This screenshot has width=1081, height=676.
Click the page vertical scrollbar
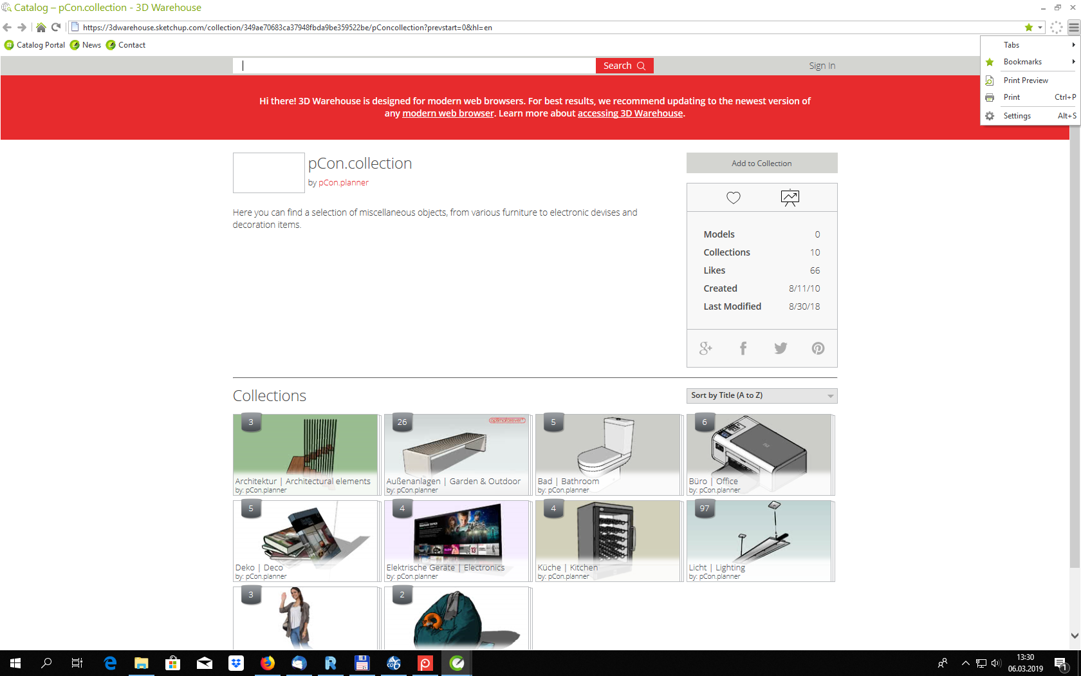(x=1075, y=348)
